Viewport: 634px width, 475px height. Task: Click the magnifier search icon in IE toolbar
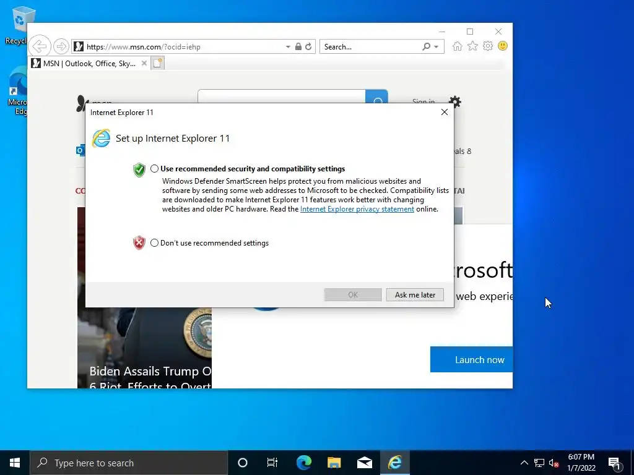tap(426, 46)
